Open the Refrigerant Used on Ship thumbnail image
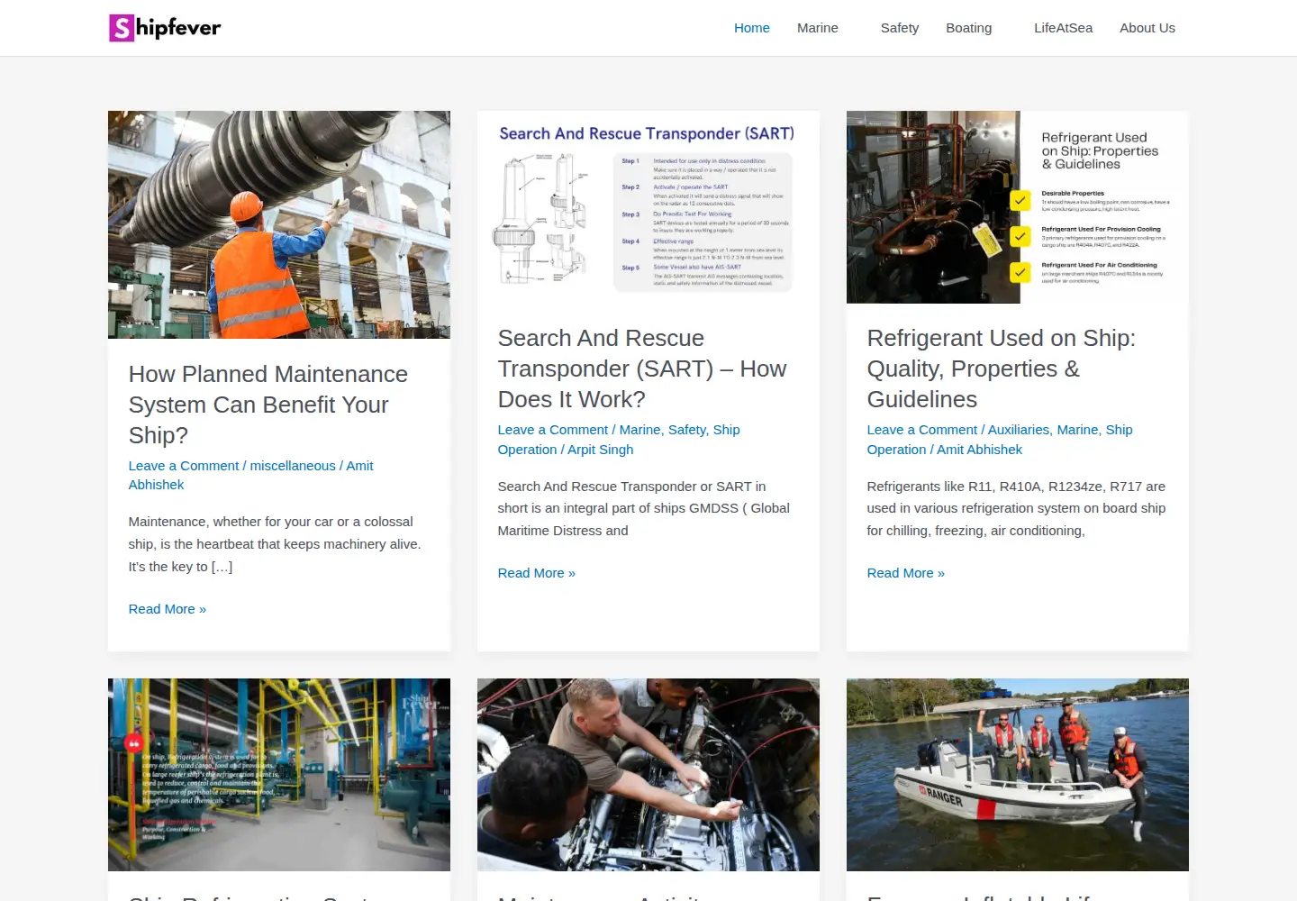1297x901 pixels. pos(1018,206)
